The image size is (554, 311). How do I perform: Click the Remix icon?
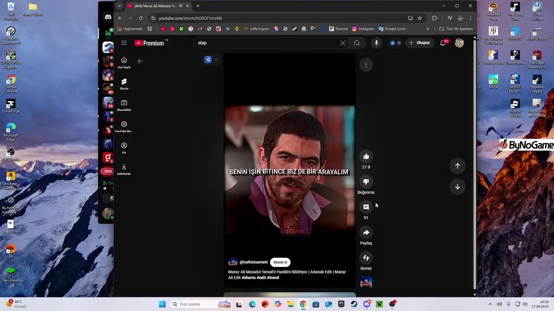click(366, 258)
